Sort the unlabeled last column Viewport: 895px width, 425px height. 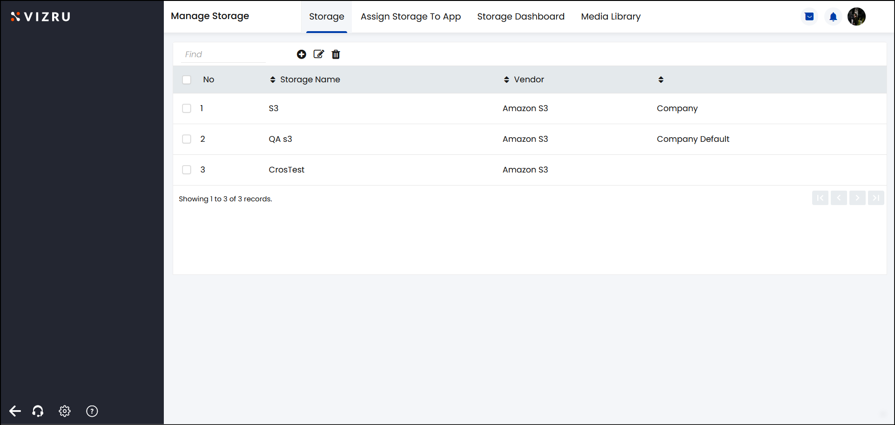tap(661, 80)
